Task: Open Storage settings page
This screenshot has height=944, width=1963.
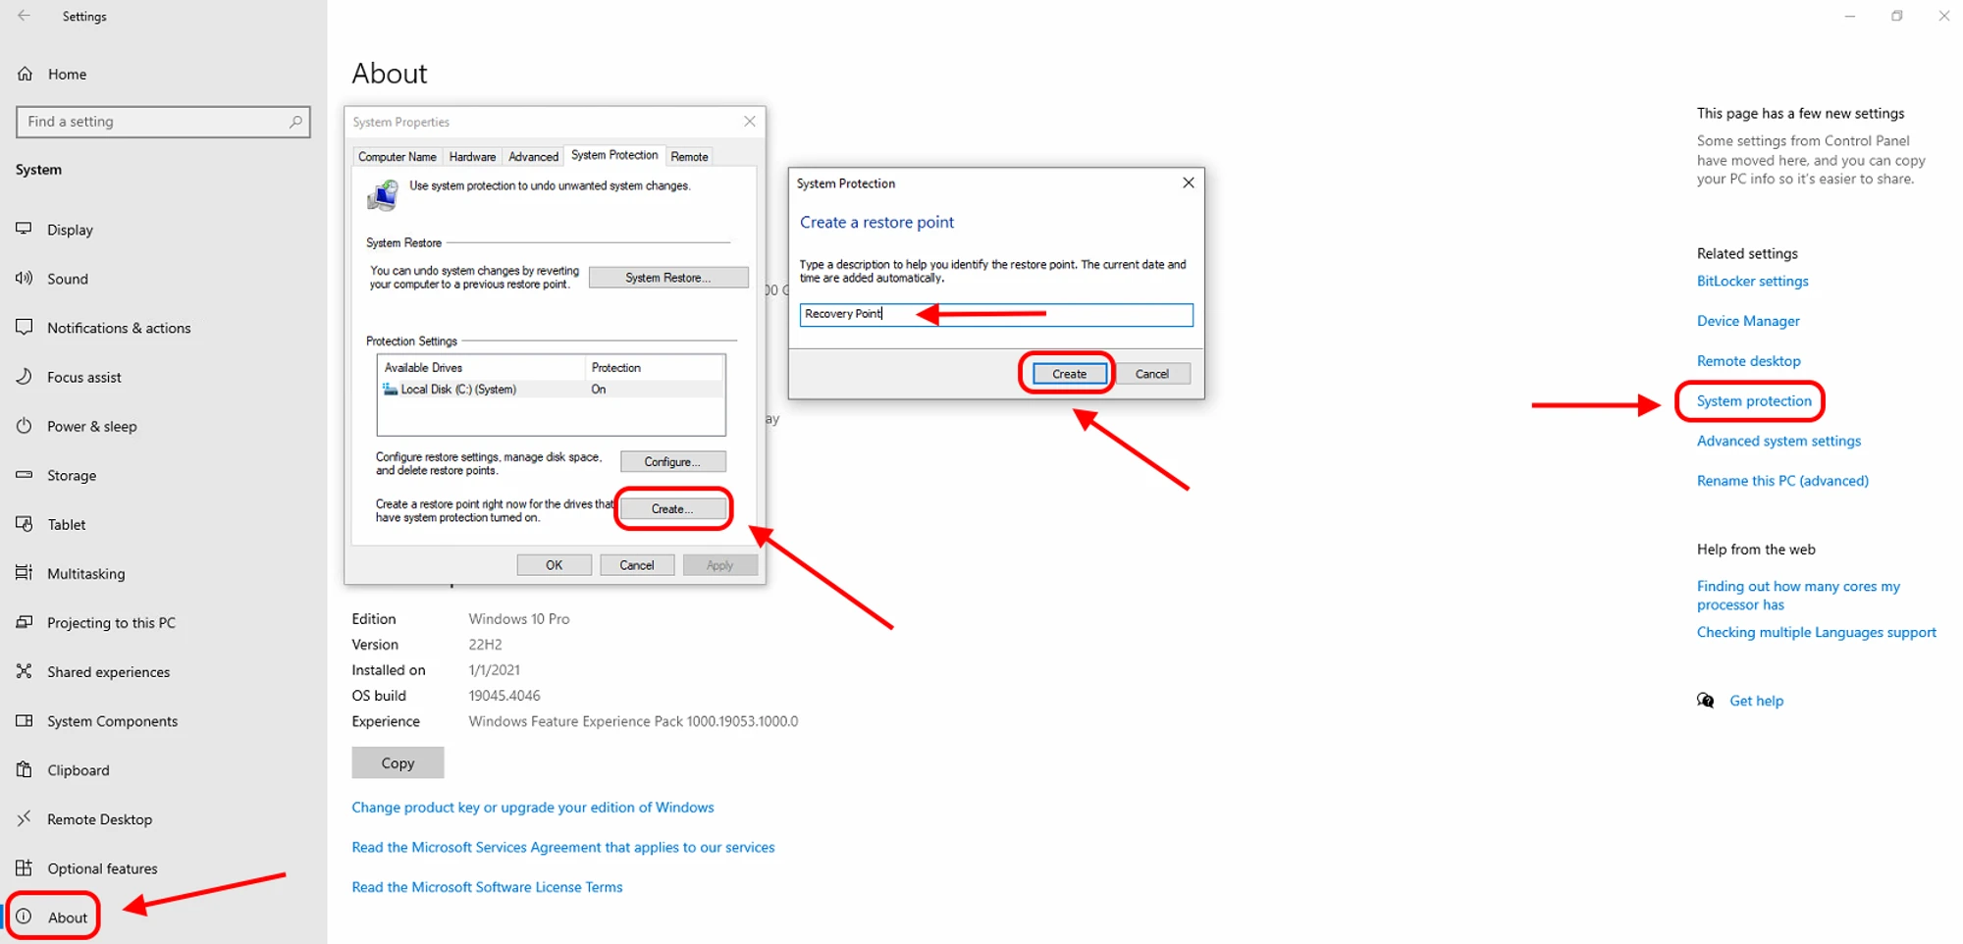Action: pyautogui.click(x=72, y=475)
